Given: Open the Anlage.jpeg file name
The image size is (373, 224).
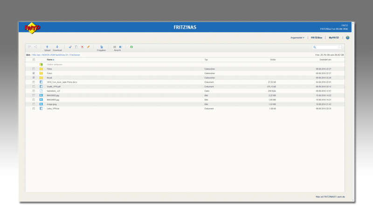Looking at the screenshot, I should (52, 104).
